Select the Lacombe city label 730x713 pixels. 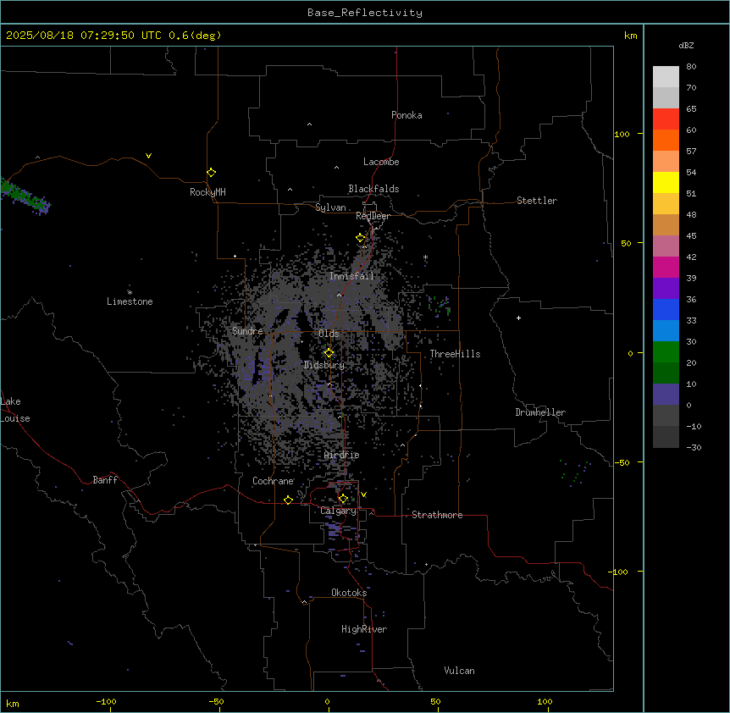pos(381,162)
